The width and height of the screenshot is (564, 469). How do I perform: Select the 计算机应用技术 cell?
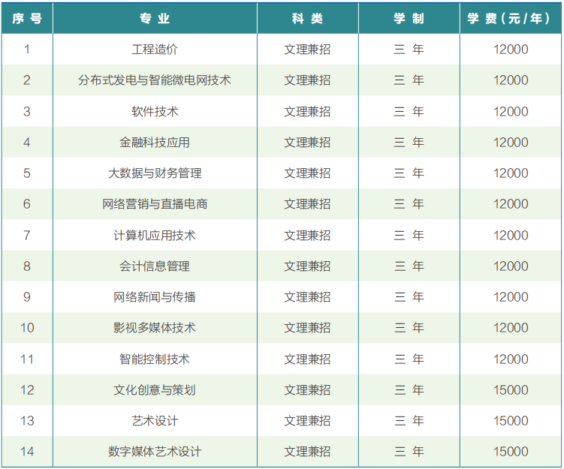pos(155,236)
